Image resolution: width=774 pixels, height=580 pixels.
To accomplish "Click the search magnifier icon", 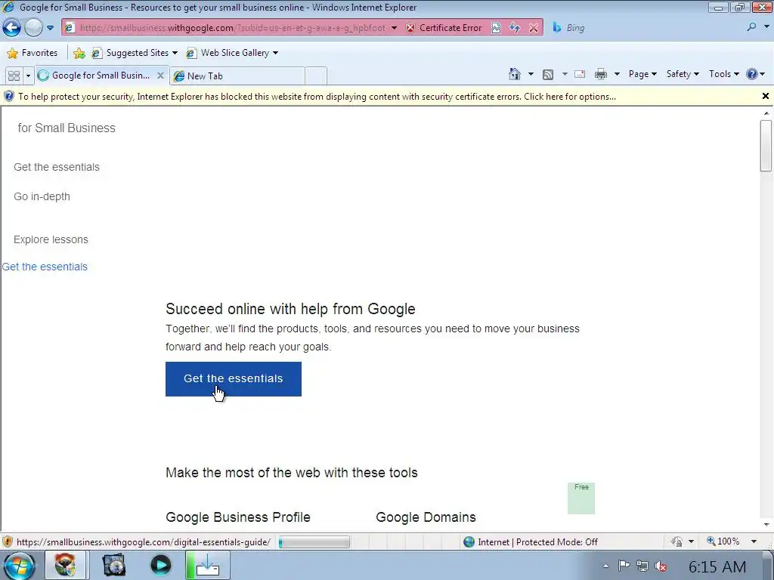I will pyautogui.click(x=752, y=27).
